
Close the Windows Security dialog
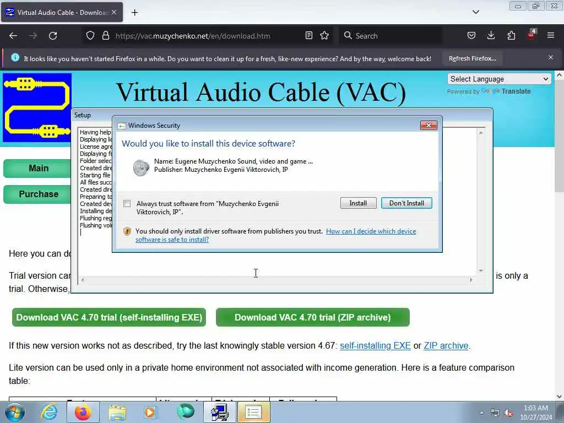click(429, 125)
